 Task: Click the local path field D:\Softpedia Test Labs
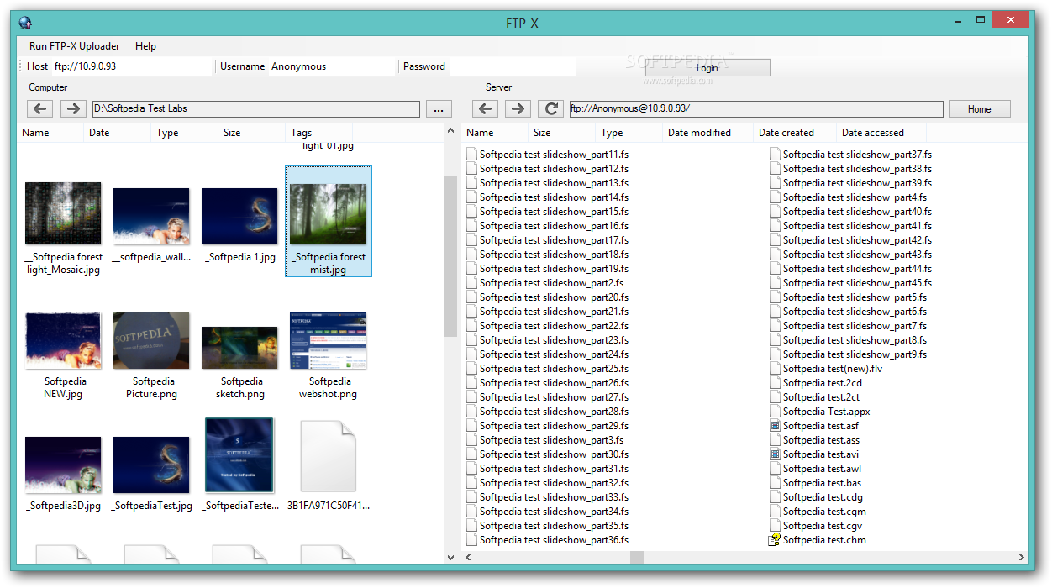pos(255,109)
